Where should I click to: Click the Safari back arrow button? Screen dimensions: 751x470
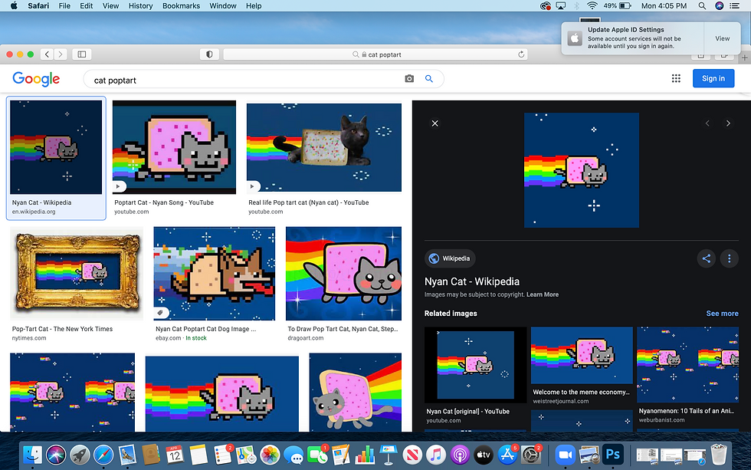(x=47, y=54)
